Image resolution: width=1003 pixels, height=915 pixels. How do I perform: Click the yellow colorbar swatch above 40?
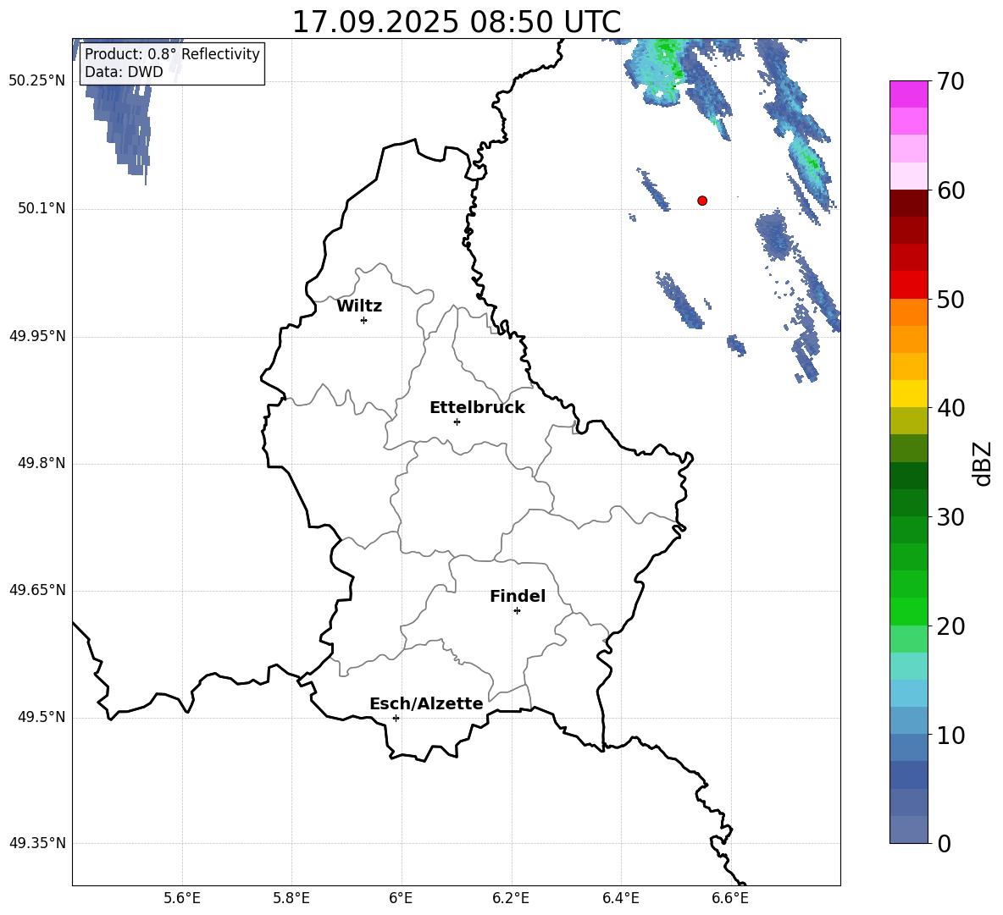(908, 394)
